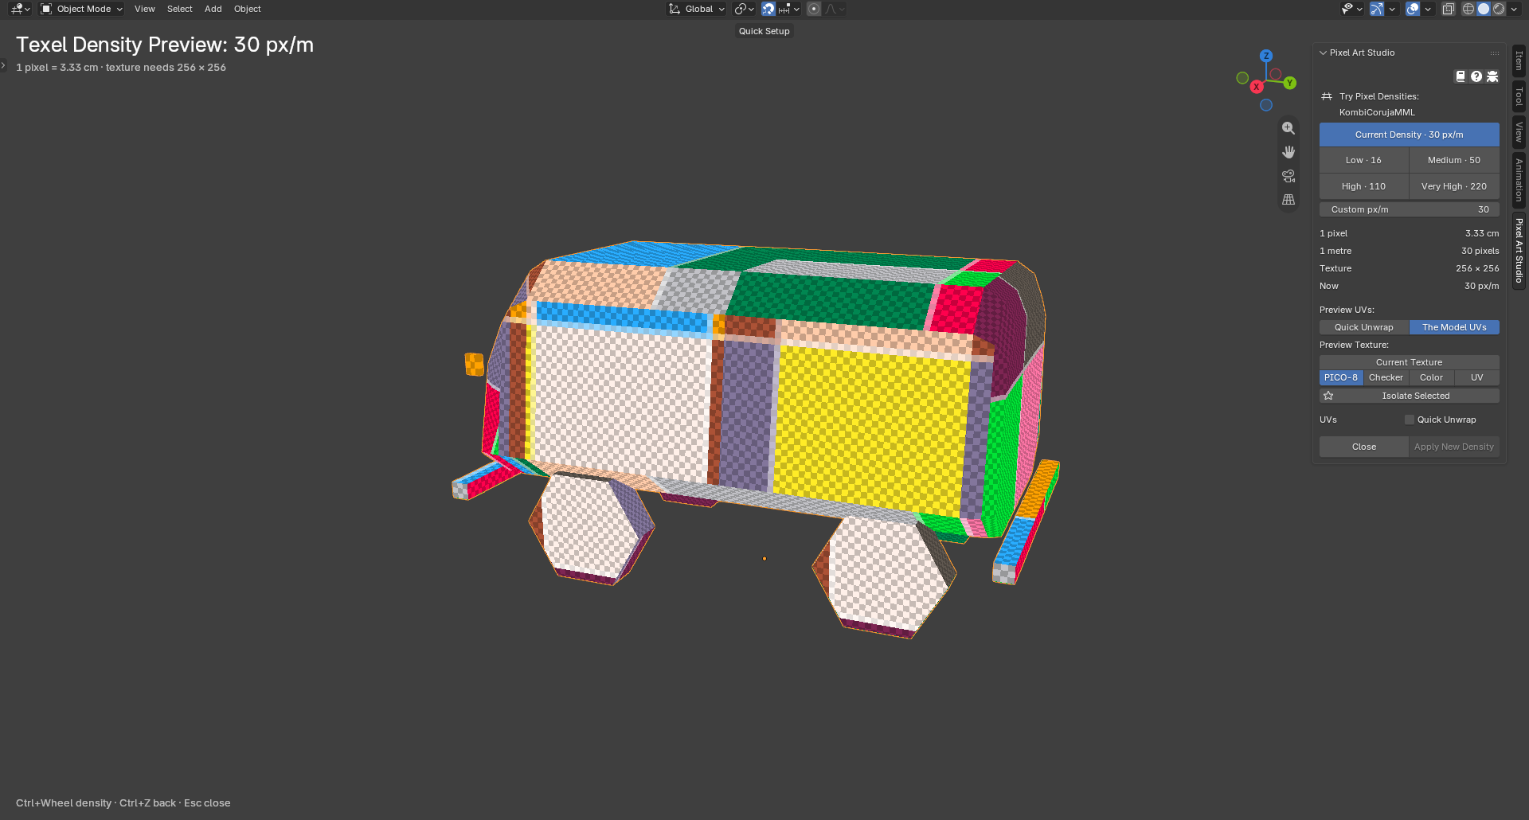The image size is (1529, 820).
Task: Toggle X-ray overlapping squares icon
Action: tap(1449, 9)
